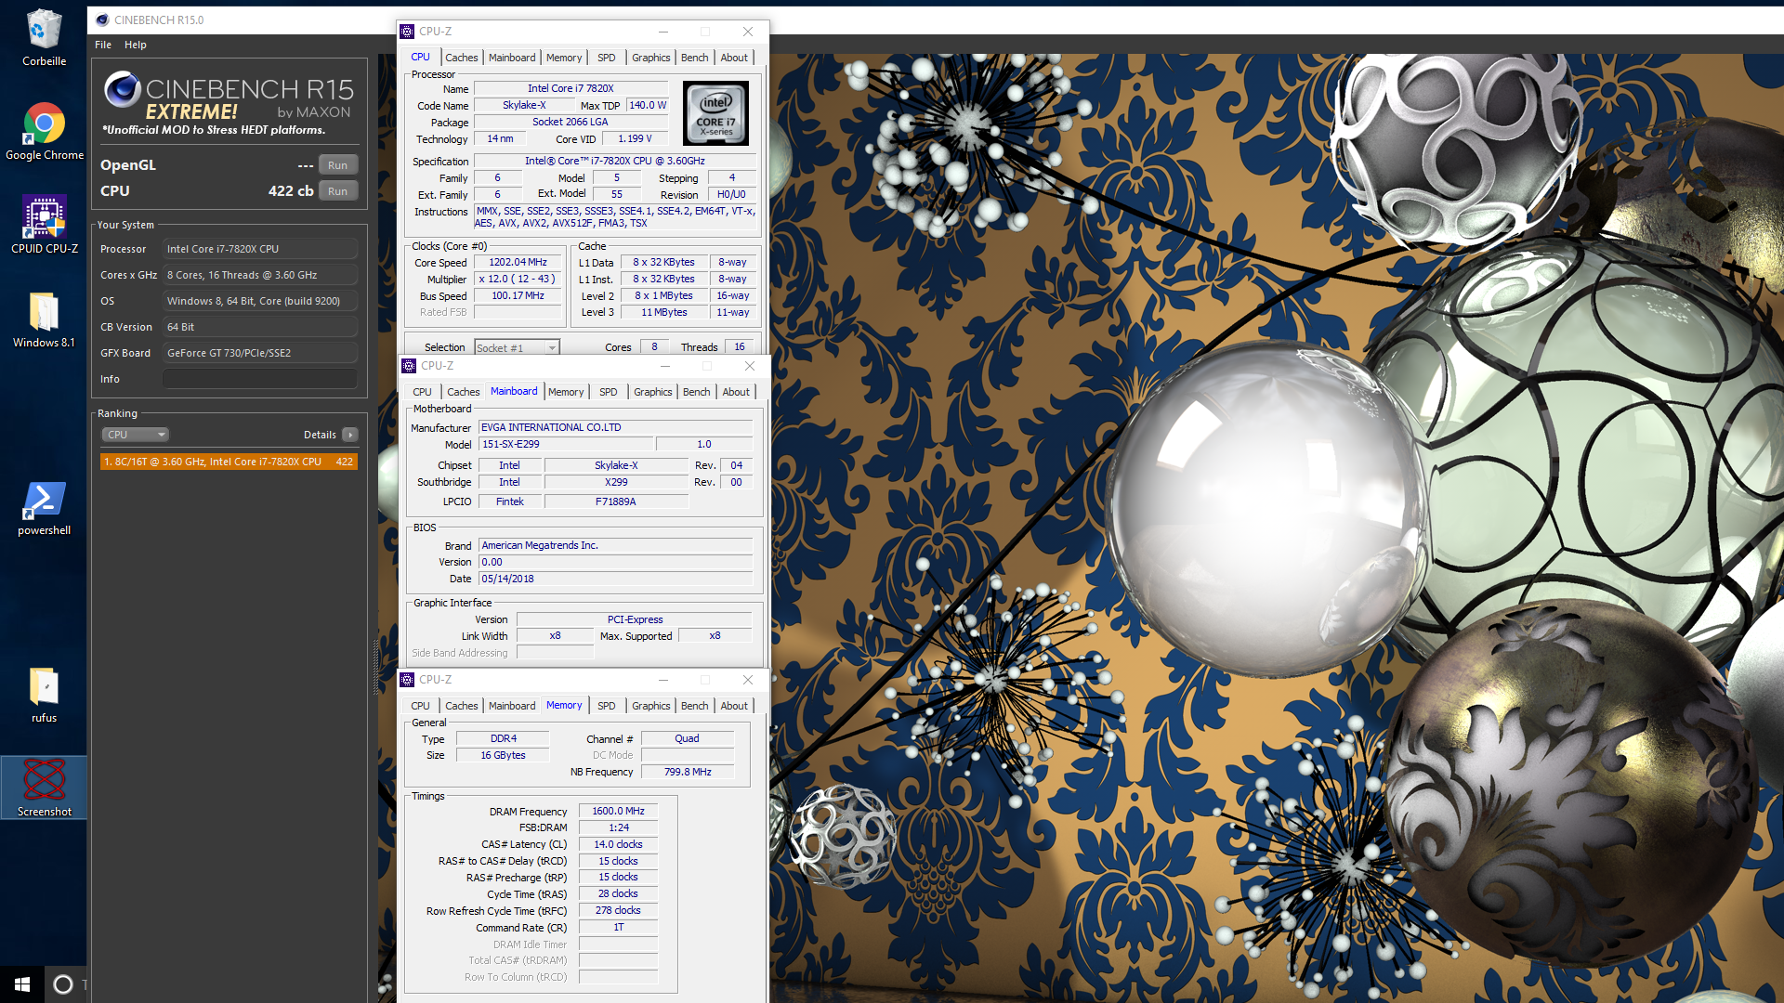Open the Socket #1 selection dropdown

(517, 347)
